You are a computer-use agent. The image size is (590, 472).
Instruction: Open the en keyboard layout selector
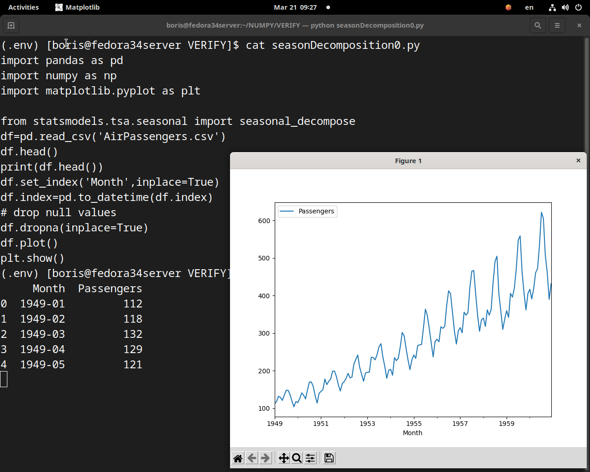pos(529,7)
